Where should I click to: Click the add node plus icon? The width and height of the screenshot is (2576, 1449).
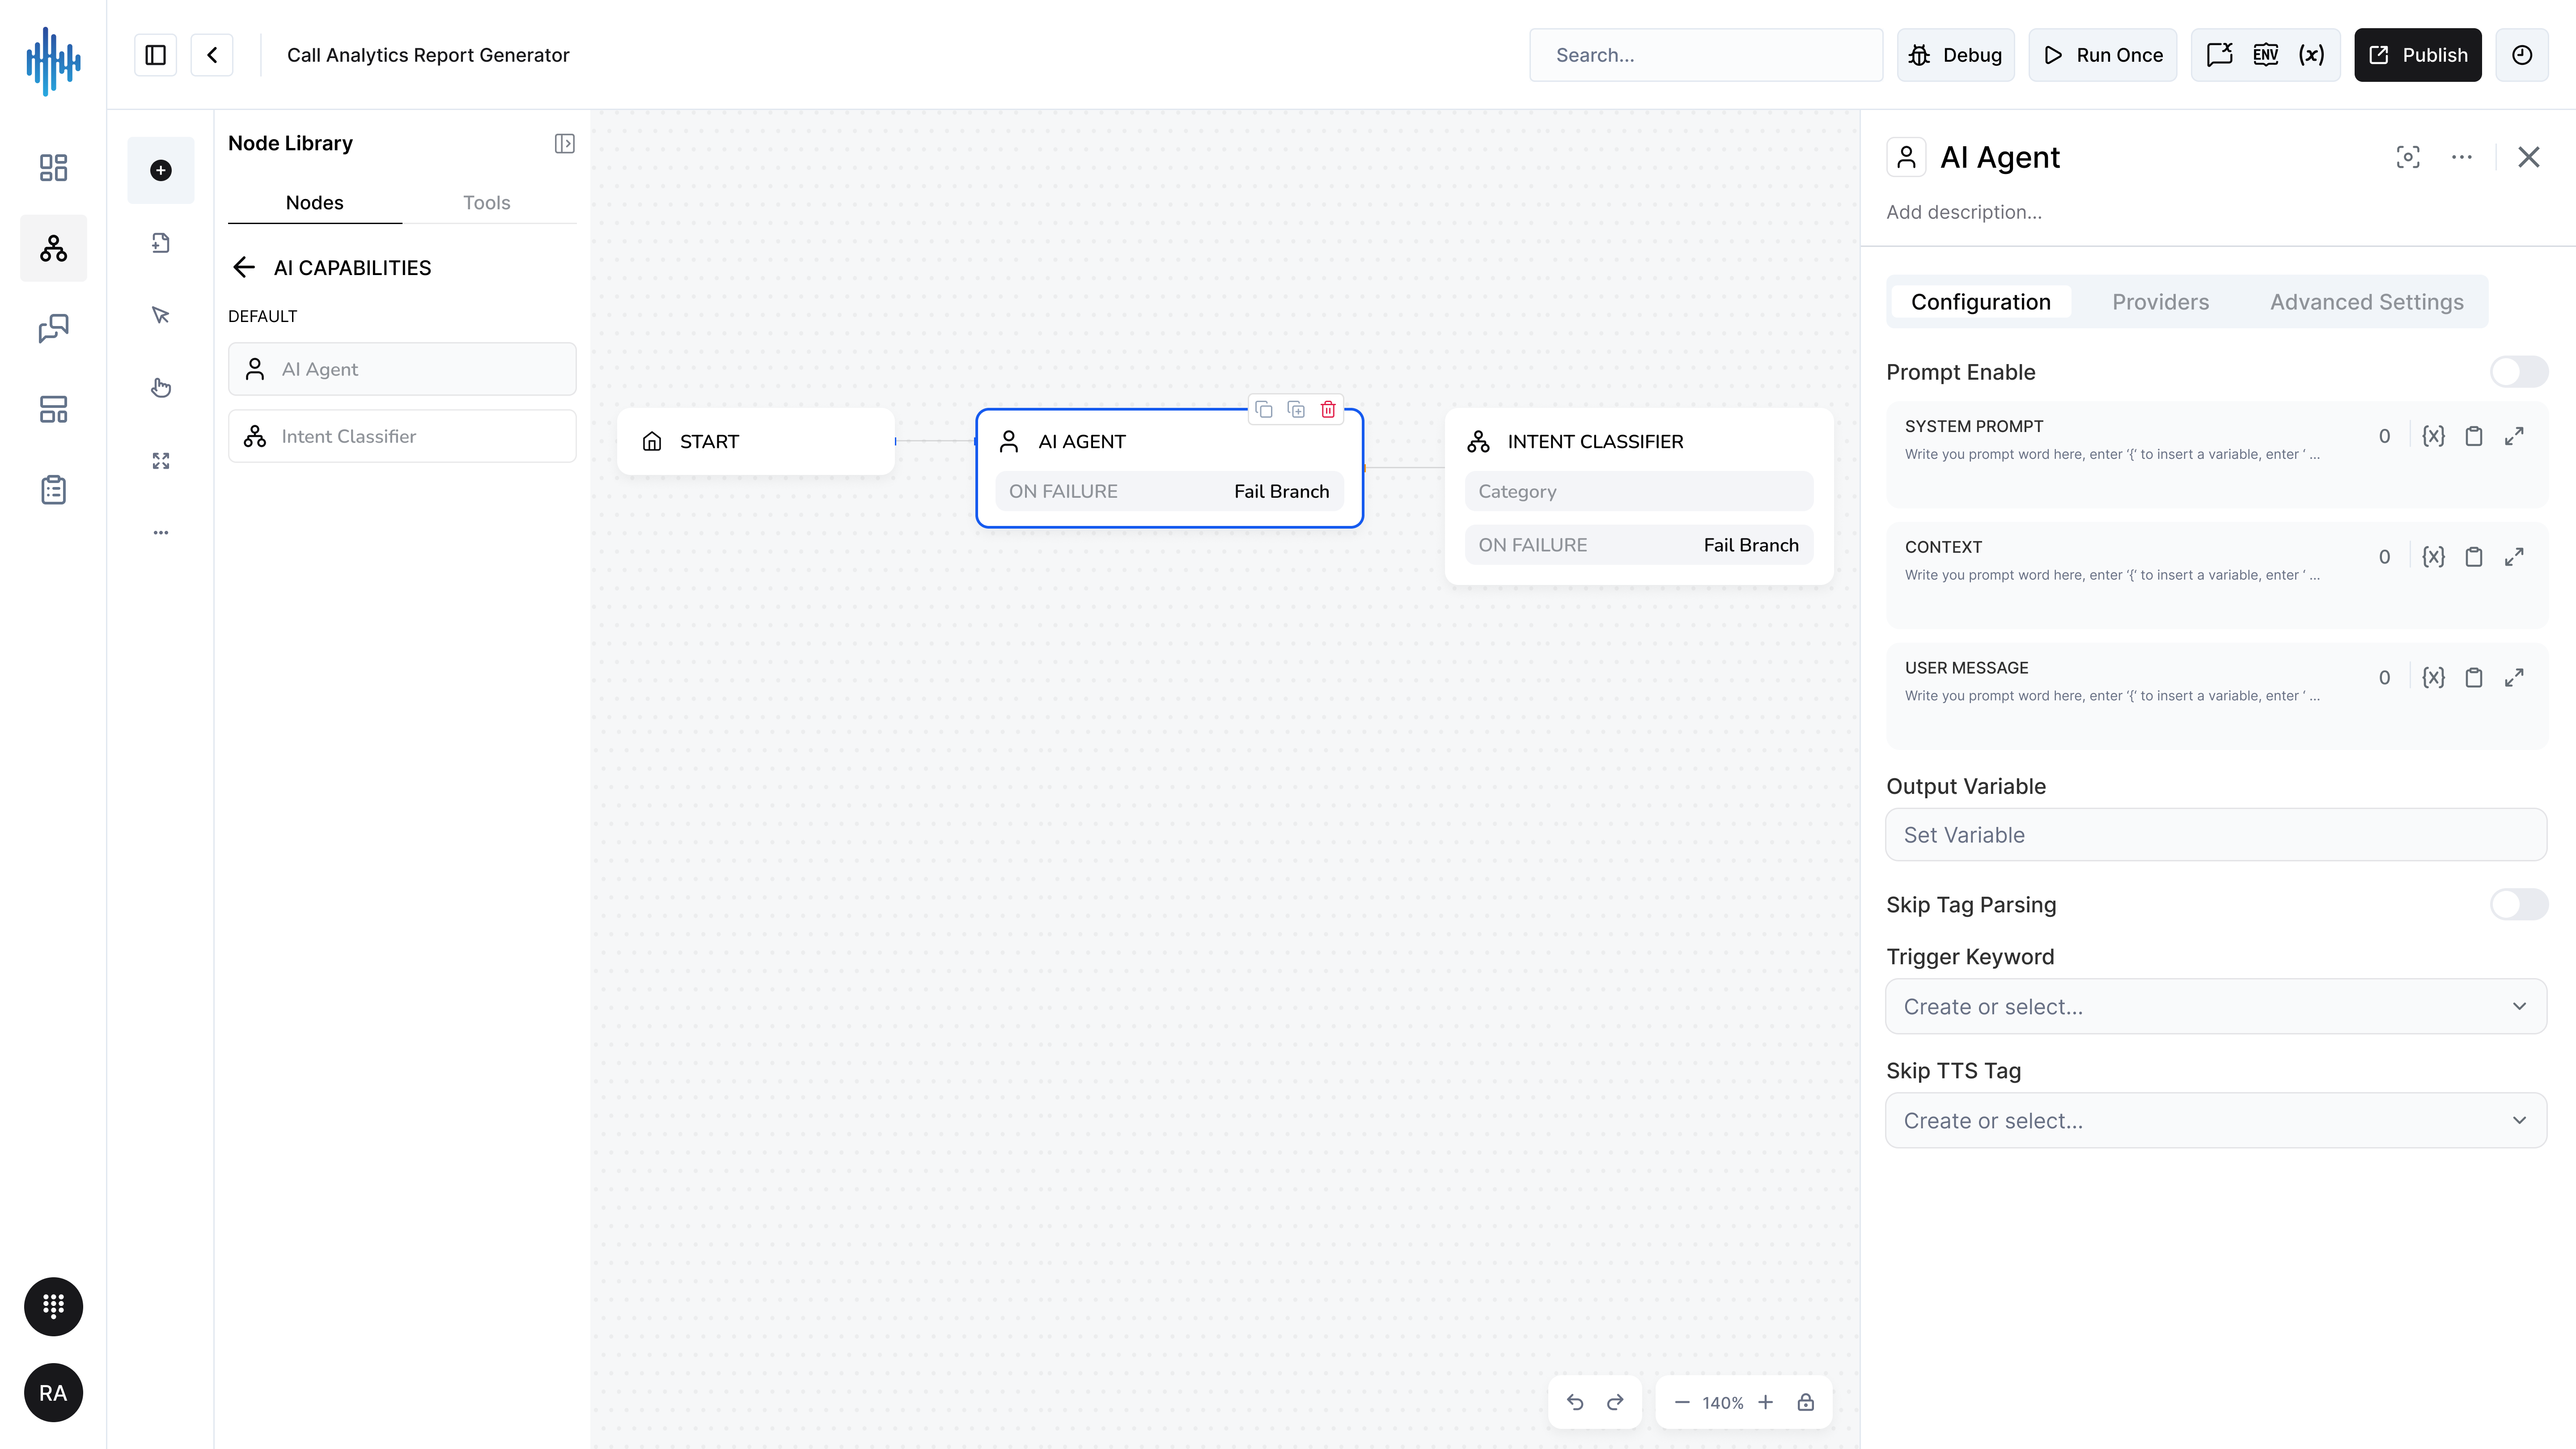click(x=161, y=170)
